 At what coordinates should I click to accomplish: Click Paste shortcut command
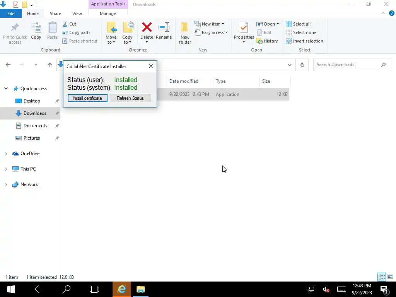[80, 41]
